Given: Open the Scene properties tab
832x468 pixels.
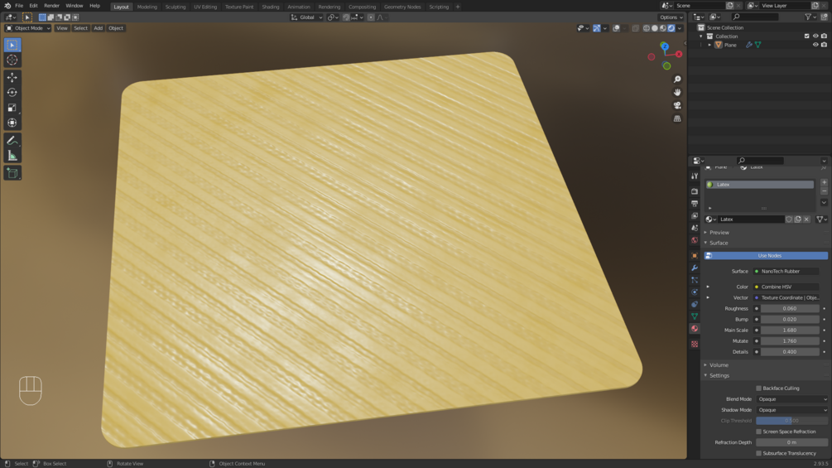Looking at the screenshot, I should tap(694, 228).
